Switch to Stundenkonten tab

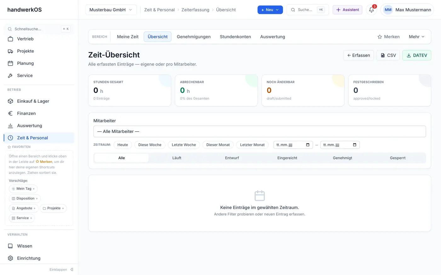[x=235, y=37]
